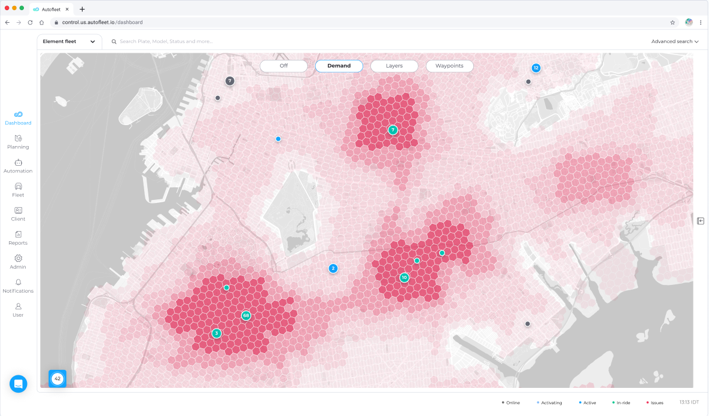Image resolution: width=709 pixels, height=416 pixels.
Task: Expand the Advanced search options
Action: 674,41
